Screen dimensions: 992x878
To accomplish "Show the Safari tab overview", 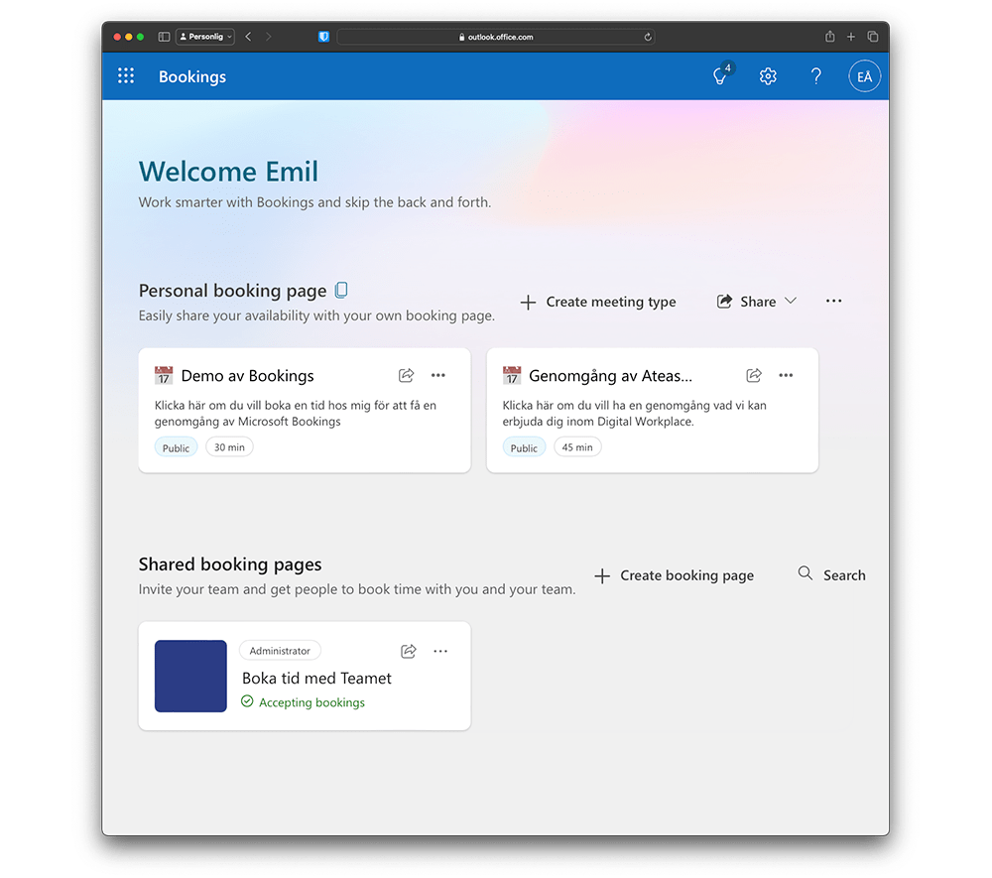I will pos(872,37).
